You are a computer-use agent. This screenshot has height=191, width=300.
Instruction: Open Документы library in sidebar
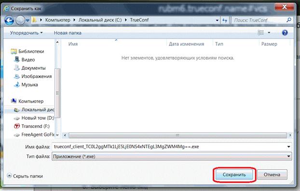pos(33,68)
